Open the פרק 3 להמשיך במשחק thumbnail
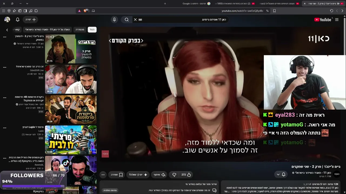The width and height of the screenshot is (346, 194). click(x=71, y=49)
